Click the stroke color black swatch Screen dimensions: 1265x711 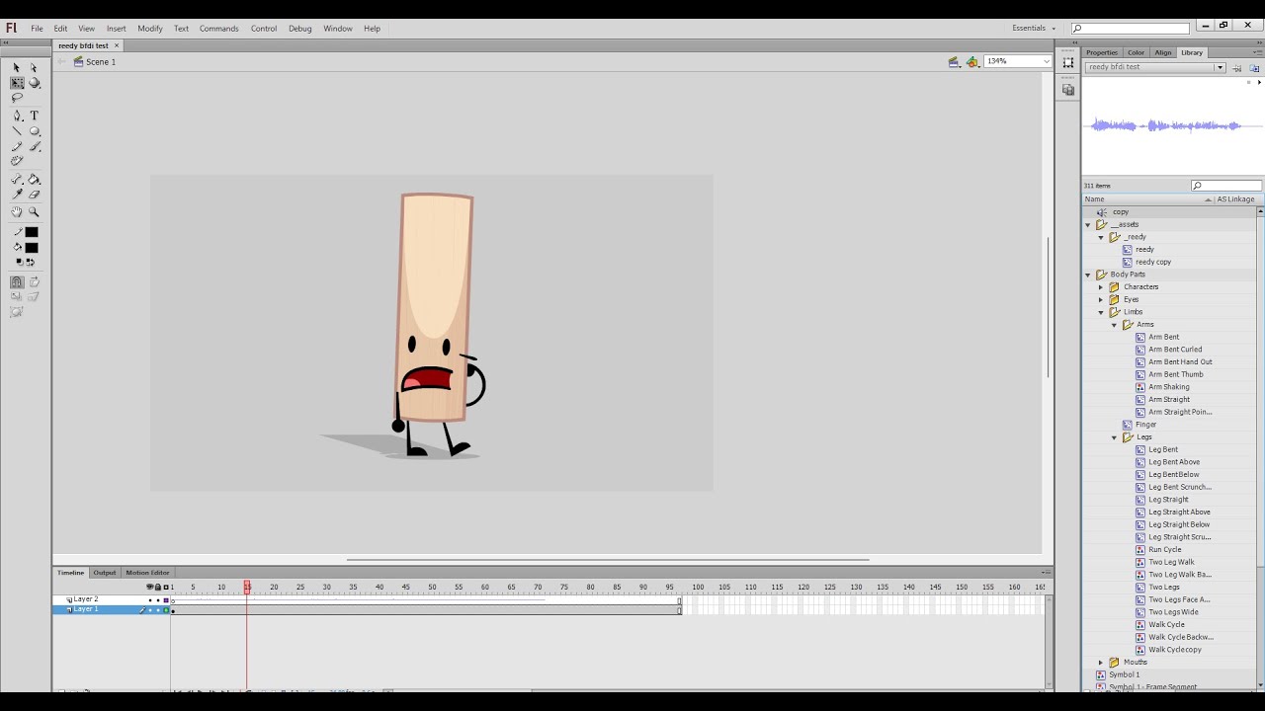[x=32, y=232]
